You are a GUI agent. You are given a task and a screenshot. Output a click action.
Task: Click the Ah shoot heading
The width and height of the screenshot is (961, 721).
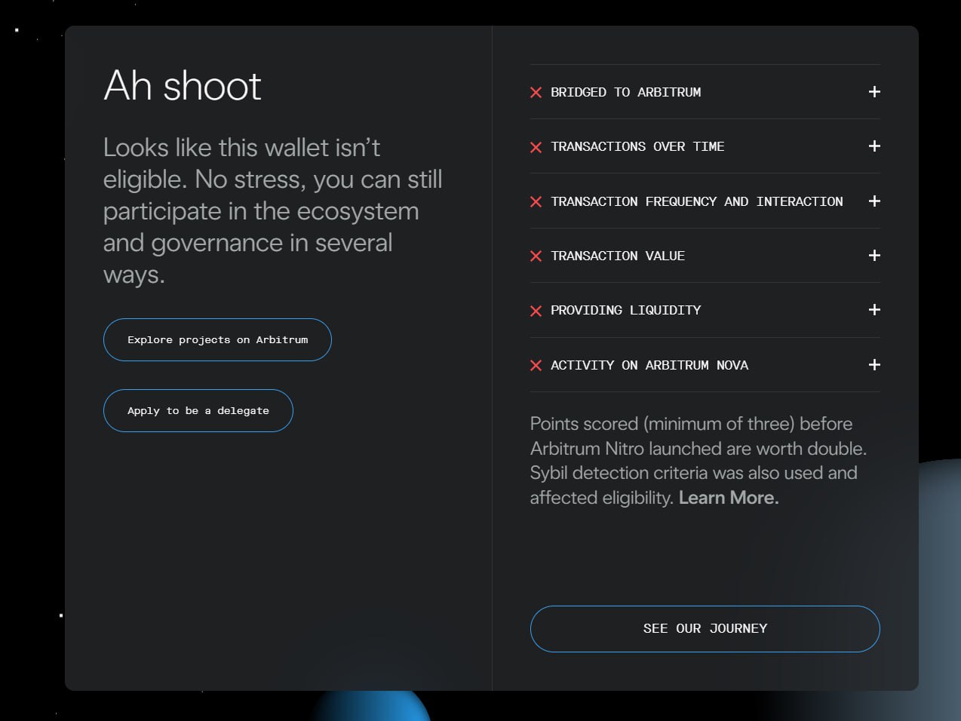(183, 85)
